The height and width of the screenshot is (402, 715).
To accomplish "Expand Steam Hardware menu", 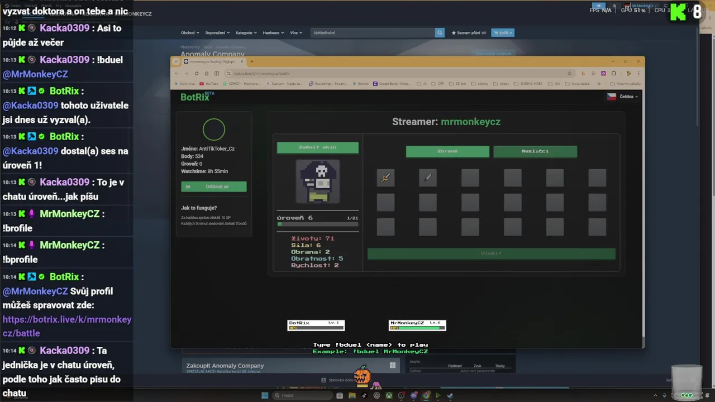I will click(x=273, y=32).
